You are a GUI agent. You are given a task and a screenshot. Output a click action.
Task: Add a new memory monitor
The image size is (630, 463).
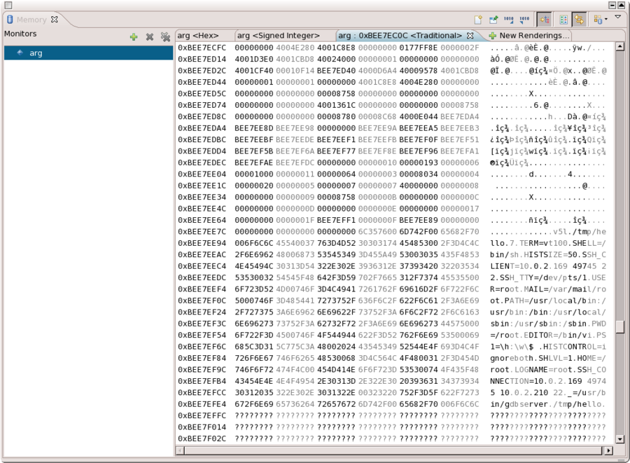pos(133,36)
